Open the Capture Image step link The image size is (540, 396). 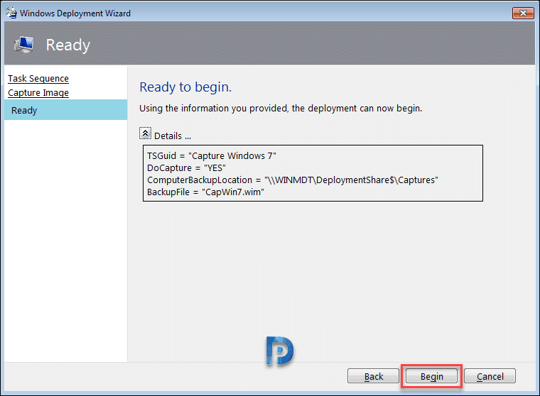[38, 93]
